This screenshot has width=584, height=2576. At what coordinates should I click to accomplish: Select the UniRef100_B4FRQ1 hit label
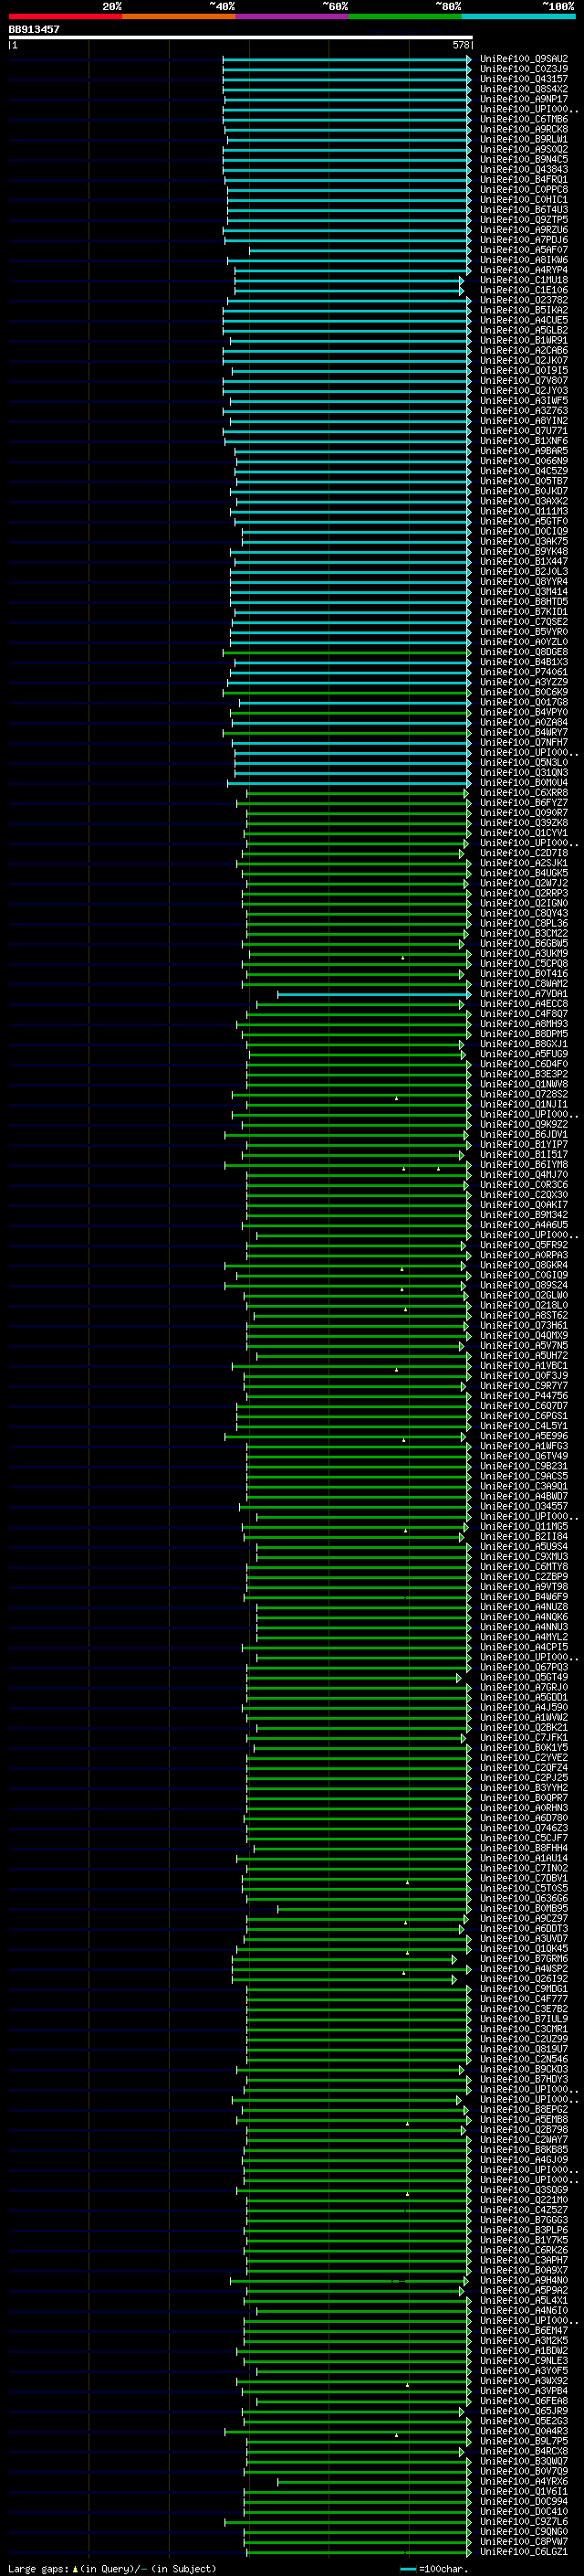coord(524,179)
